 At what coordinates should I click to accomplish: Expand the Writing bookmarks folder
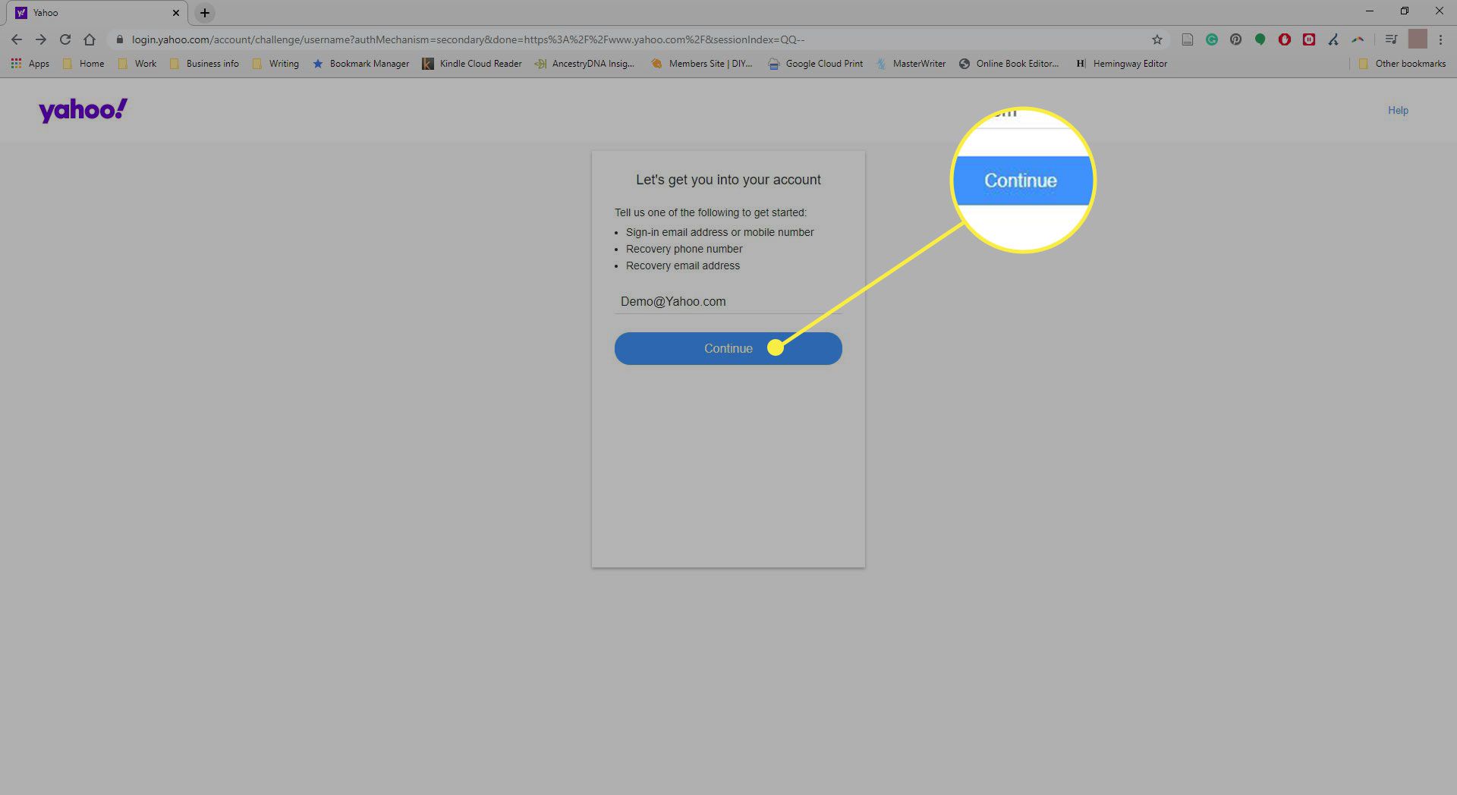(x=275, y=64)
